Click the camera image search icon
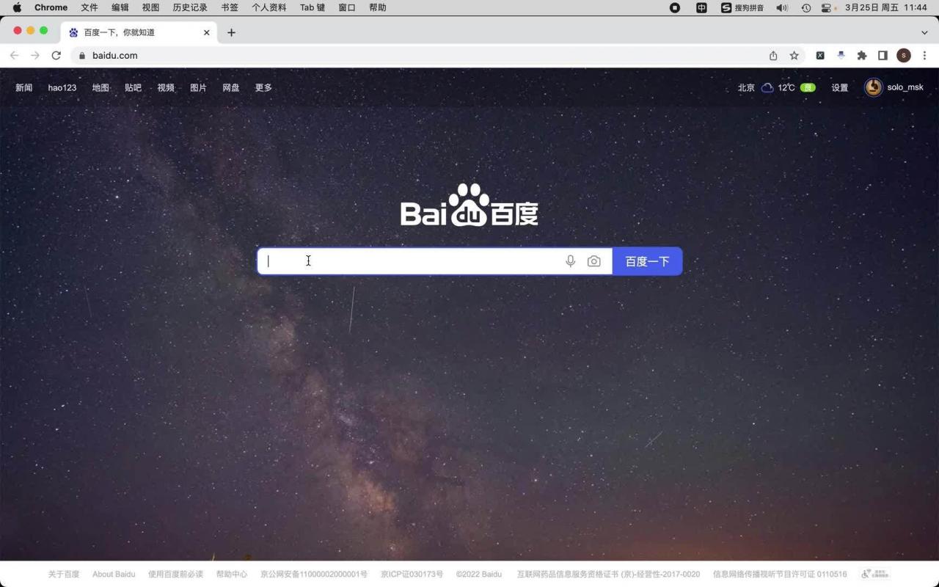The width and height of the screenshot is (939, 587). [x=594, y=261]
